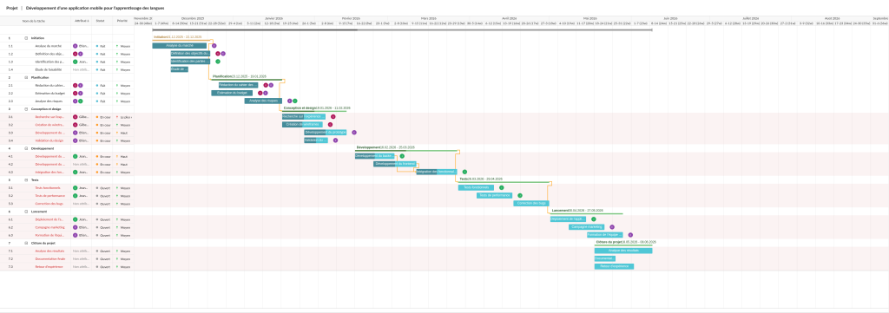This screenshot has height=313, width=889.
Task: Click the purple avatar beside Campagne marketing bar
Action: [x=612, y=227]
